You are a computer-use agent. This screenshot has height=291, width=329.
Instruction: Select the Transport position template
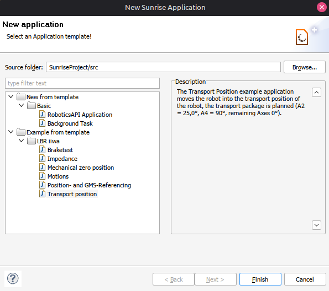[72, 194]
